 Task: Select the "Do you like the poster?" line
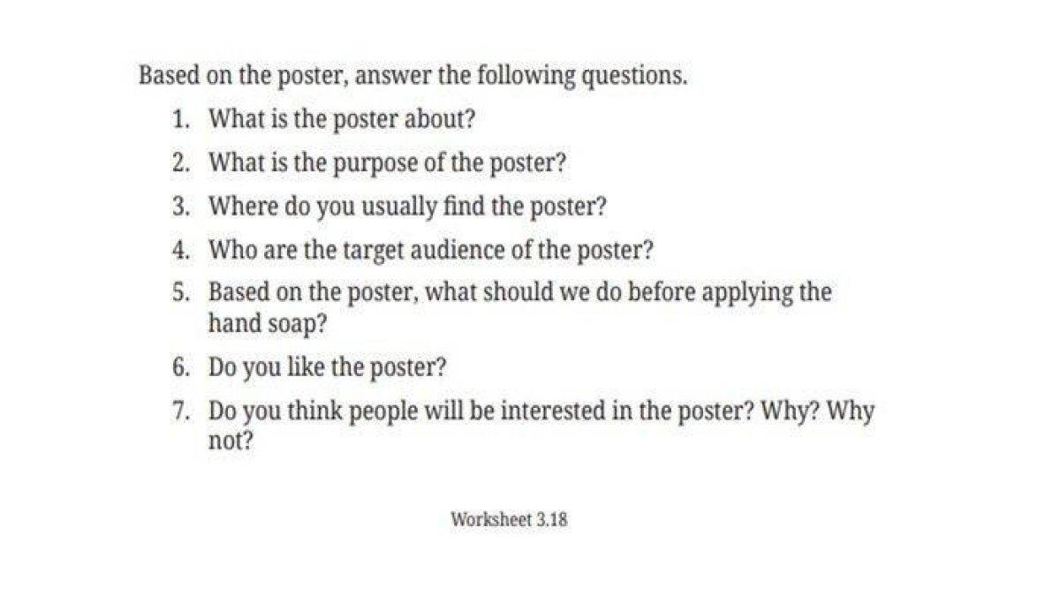327,366
